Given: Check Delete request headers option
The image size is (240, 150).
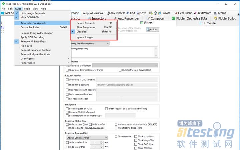Looking at the screenshot, I should pyautogui.click(x=67, y=94).
